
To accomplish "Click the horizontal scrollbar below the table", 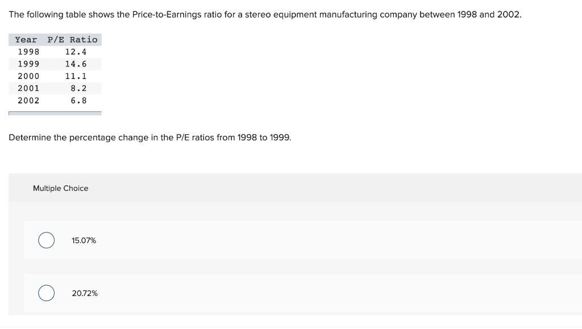I will pyautogui.click(x=55, y=114).
